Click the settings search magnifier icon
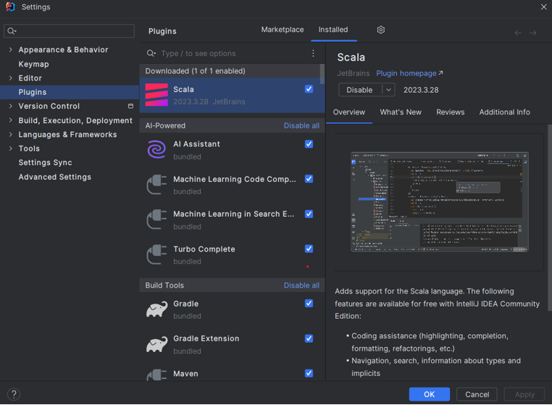Viewport: 552px width, 405px height. pos(12,31)
